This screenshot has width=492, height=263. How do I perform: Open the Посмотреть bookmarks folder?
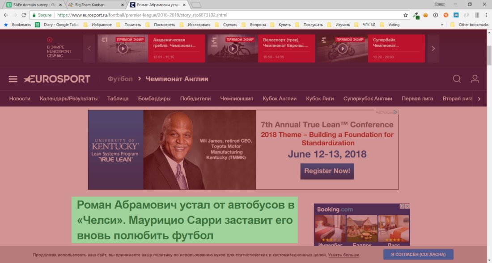(x=160, y=25)
